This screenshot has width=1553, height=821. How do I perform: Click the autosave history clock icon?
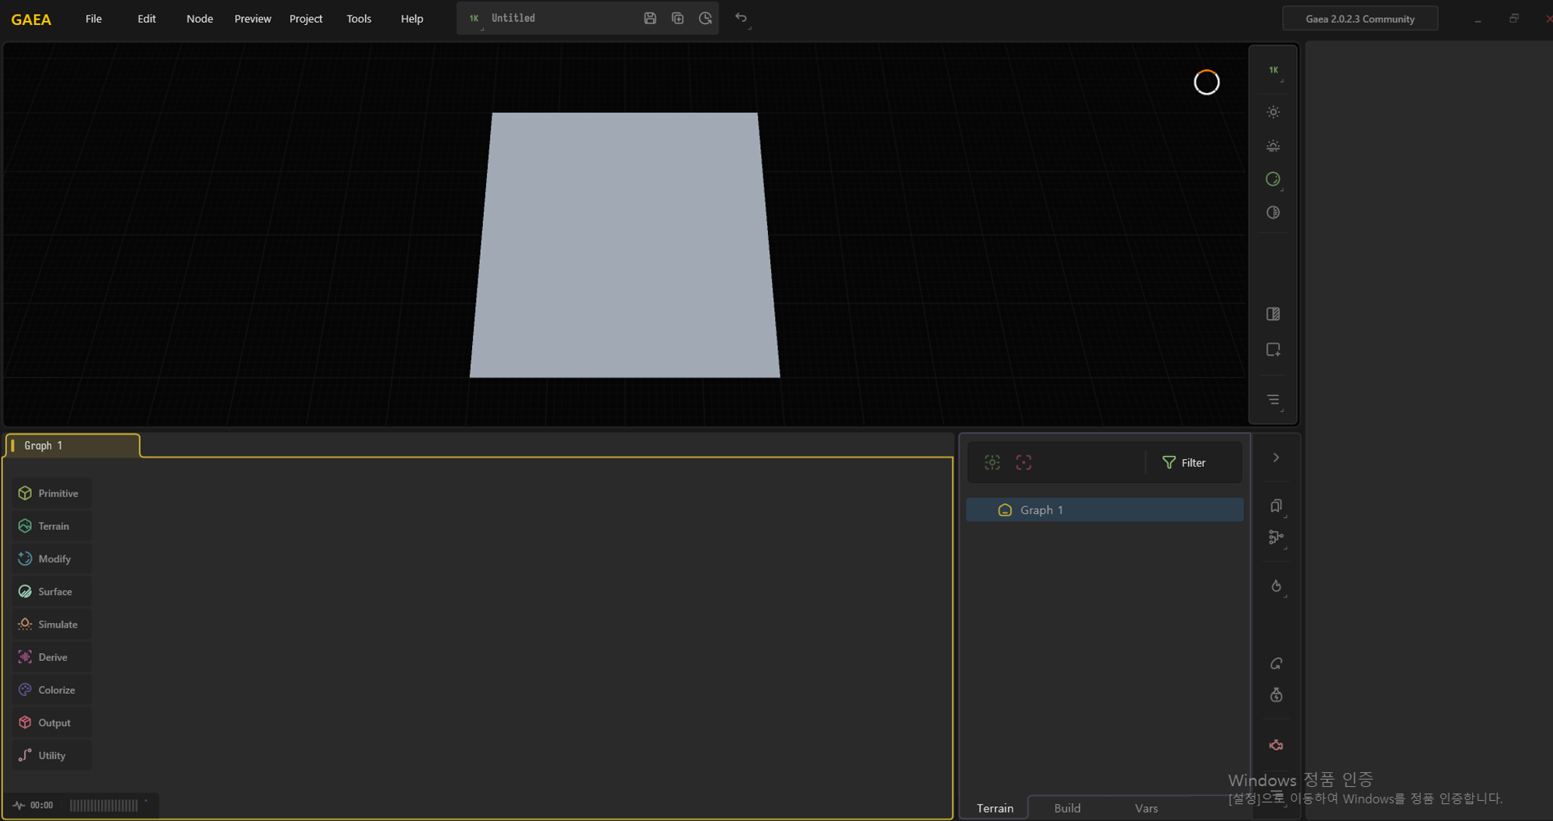tap(705, 18)
